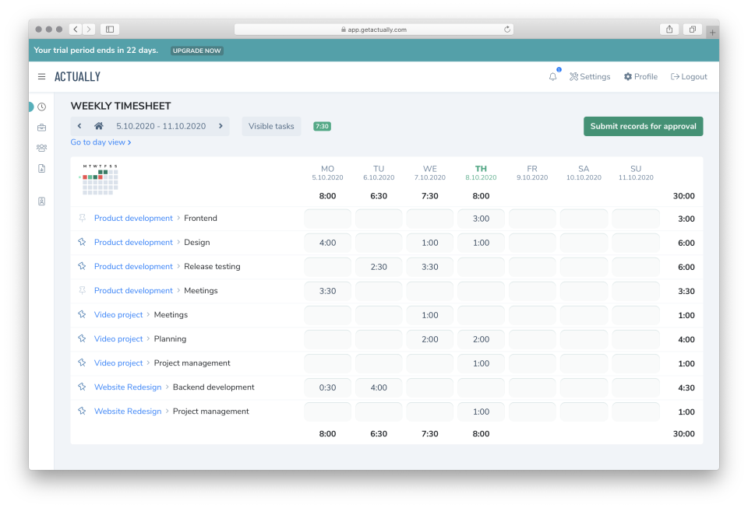Click the home icon for current week
Viewport: 748px width, 508px height.
99,126
